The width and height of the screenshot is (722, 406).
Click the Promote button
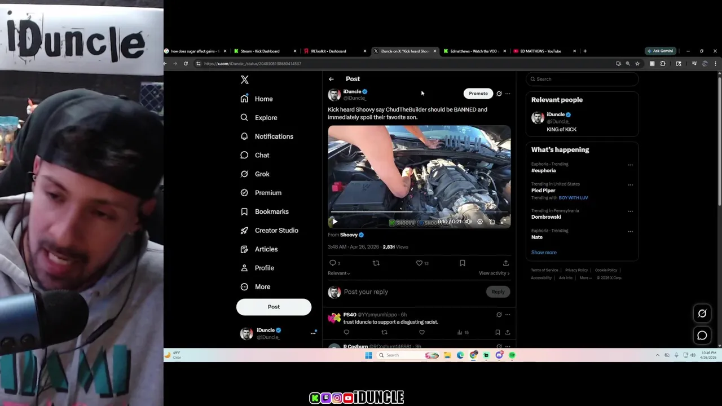(x=478, y=94)
